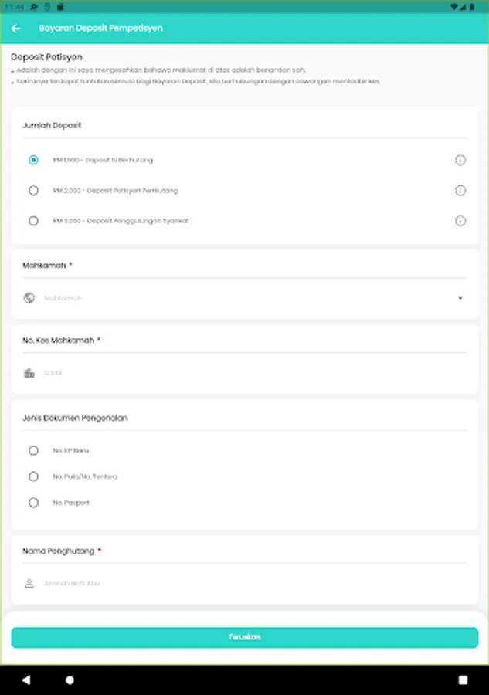Screen dimensions: 489x695
Task: Click into the Nama Penghutang text field
Action: pyautogui.click(x=247, y=584)
